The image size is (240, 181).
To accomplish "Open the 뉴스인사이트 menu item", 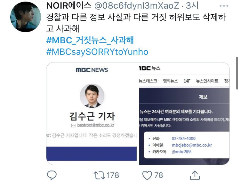I will tap(207, 81).
